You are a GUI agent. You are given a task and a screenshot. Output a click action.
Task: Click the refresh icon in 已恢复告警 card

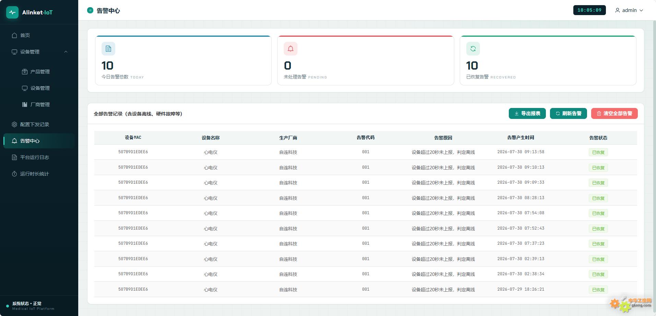point(473,49)
